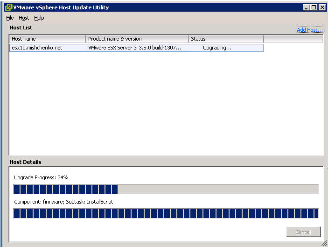Click the Upgrade Progress 34% bar
The image size is (328, 247).
click(166, 189)
